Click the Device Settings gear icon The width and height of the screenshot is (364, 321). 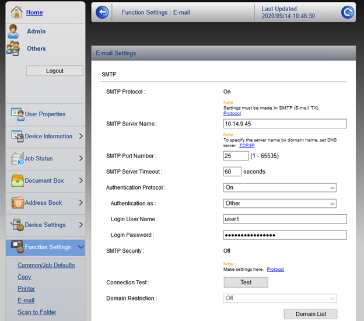point(17,225)
